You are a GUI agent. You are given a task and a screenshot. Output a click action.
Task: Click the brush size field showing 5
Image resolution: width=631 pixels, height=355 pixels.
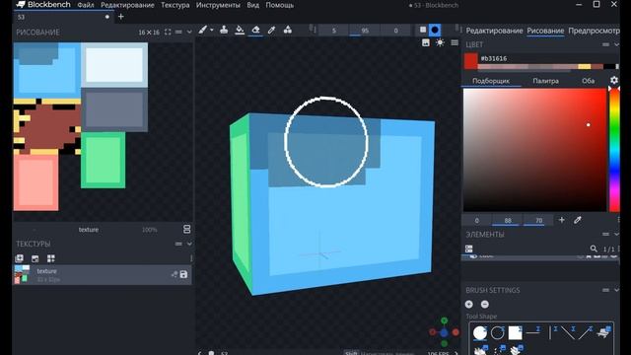tap(333, 31)
